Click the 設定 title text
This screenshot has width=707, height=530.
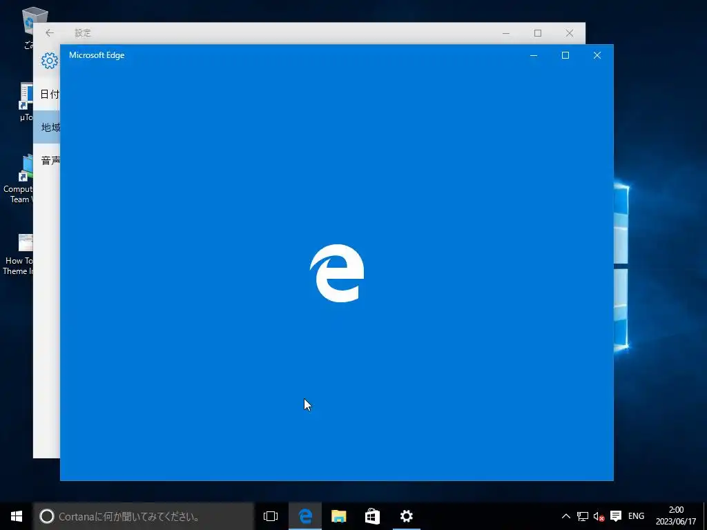83,33
